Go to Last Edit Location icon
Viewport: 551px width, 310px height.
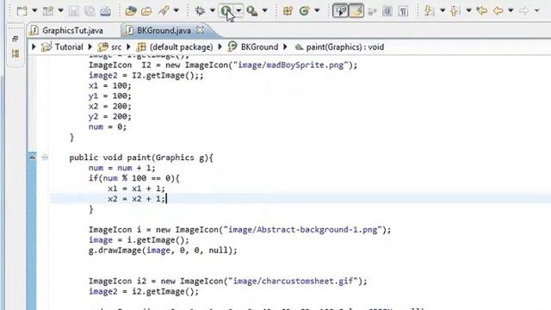click(482, 10)
